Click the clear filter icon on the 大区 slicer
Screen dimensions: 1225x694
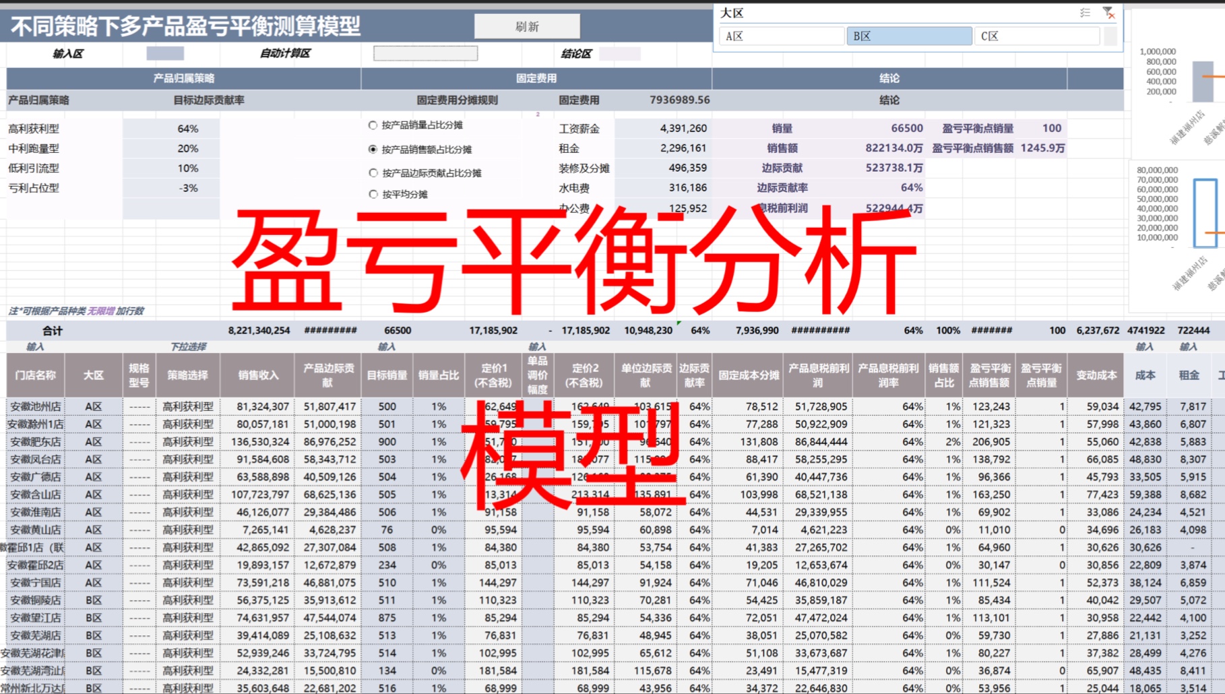[x=1108, y=11]
